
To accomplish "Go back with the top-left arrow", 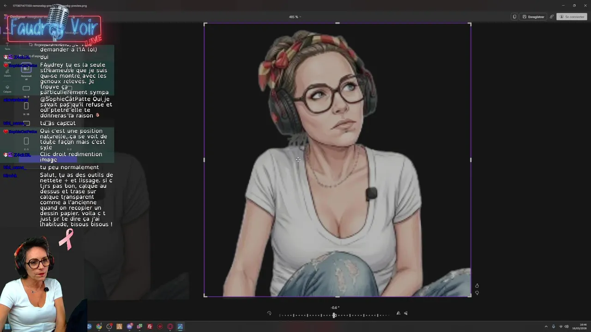I will point(6,6).
